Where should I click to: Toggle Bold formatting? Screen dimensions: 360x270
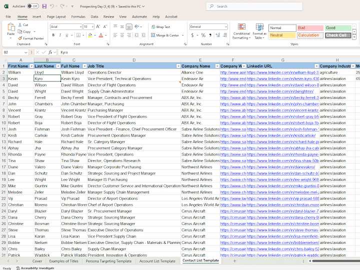pyautogui.click(x=53, y=35)
